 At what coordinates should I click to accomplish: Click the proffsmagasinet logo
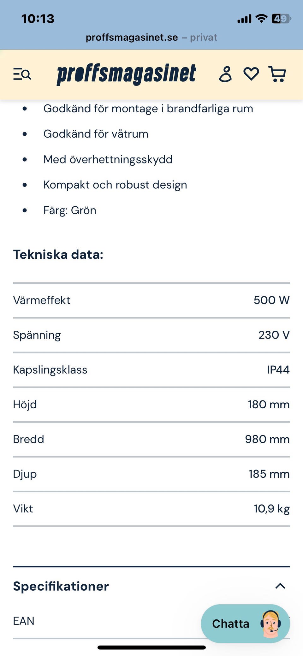126,74
